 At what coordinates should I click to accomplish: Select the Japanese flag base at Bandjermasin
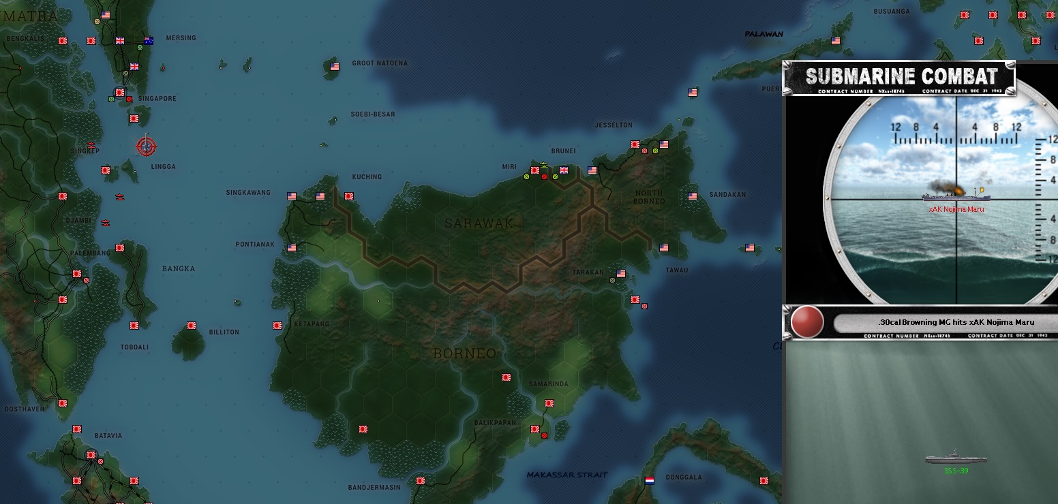[421, 481]
